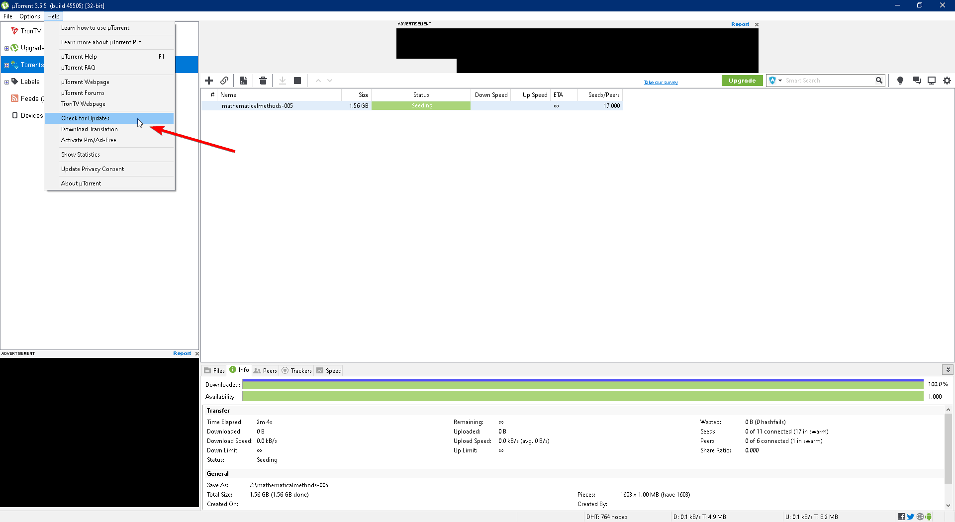Remove torrent using the trash icon
This screenshot has width=955, height=522.
[263, 81]
